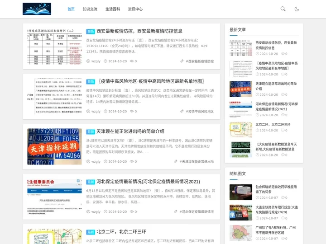Click date 2024-10-07 under 大连东快路 post

[x=268, y=218]
